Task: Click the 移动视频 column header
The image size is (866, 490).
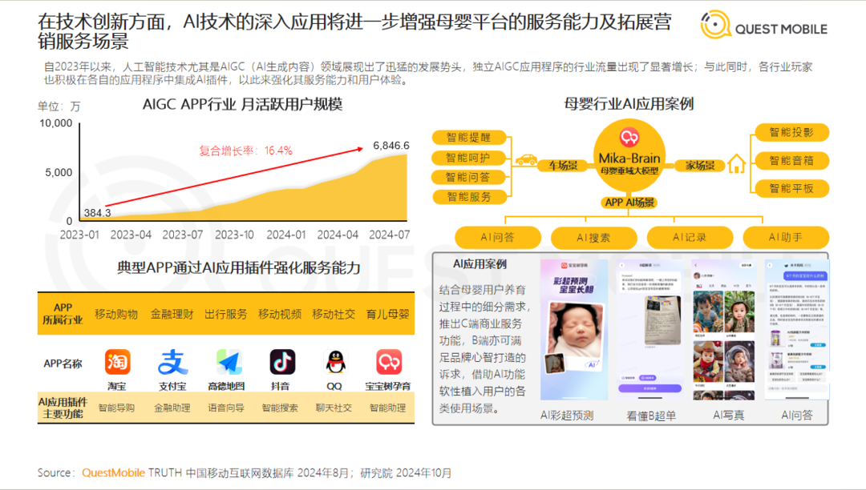Action: 280,314
